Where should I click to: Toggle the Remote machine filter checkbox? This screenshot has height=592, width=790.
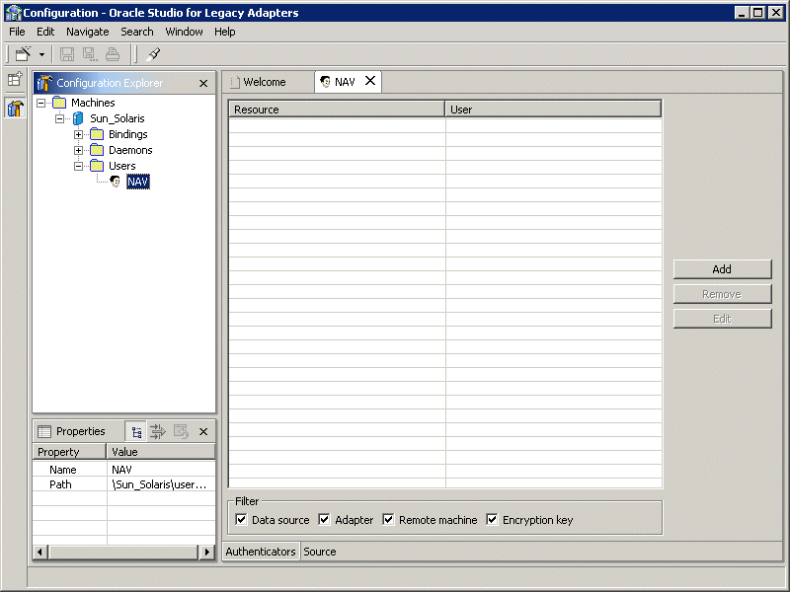click(x=388, y=520)
